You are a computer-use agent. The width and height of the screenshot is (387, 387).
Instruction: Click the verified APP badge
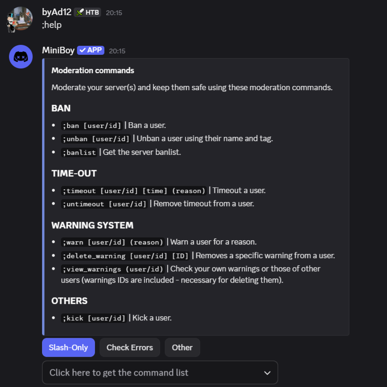coord(91,50)
